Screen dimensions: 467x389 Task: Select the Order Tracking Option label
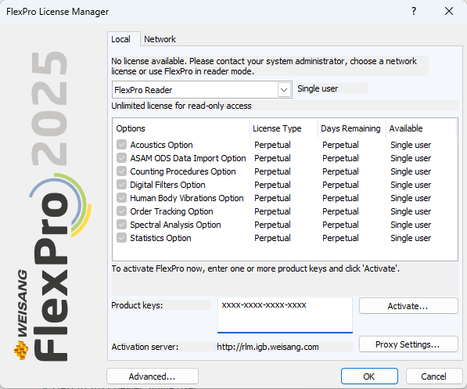[171, 211]
